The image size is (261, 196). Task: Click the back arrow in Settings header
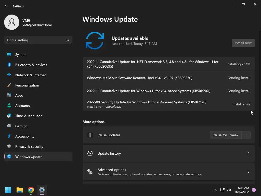tap(6, 6)
